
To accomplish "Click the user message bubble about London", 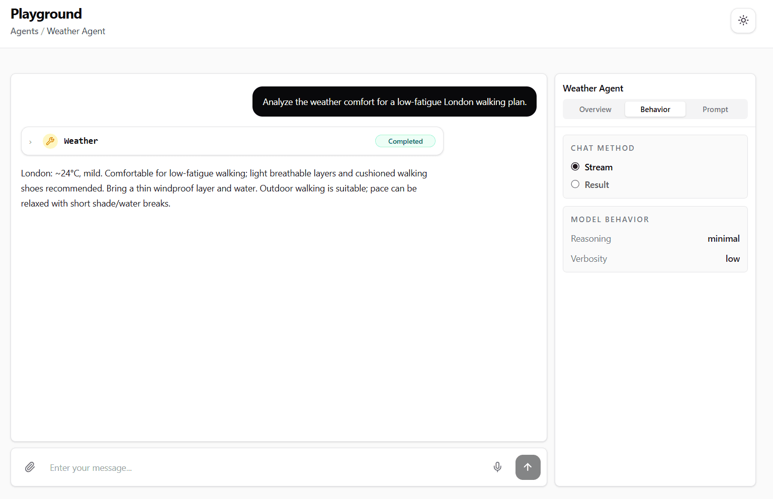I will pos(394,102).
